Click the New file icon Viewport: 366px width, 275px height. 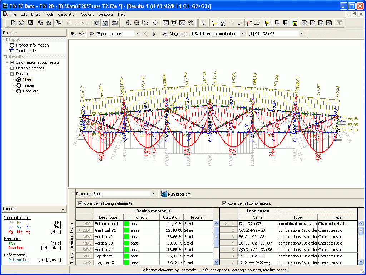pyautogui.click(x=13, y=23)
